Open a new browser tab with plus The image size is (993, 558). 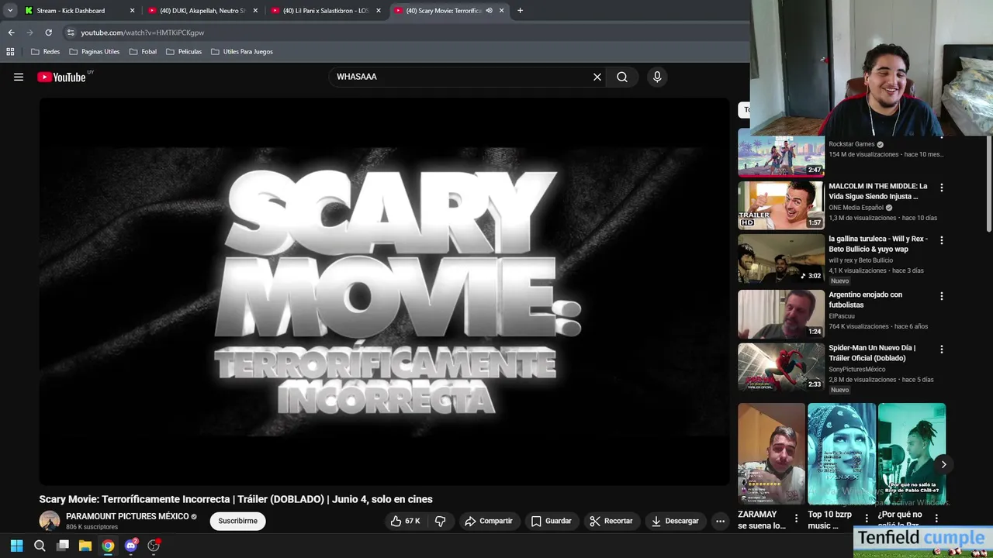520,11
